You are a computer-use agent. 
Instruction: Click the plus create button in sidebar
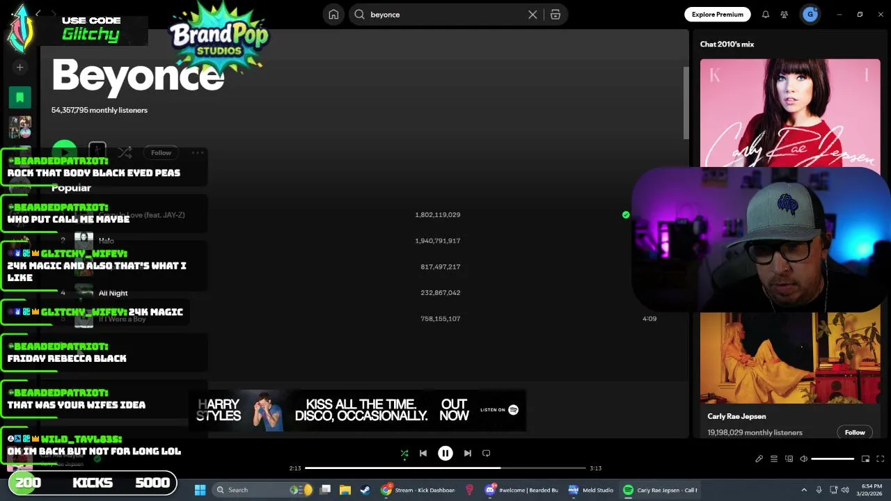click(20, 67)
